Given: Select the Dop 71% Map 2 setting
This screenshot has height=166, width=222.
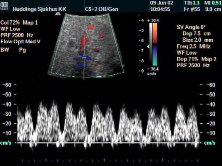Looking at the screenshot, I should pyautogui.click(x=196, y=59).
